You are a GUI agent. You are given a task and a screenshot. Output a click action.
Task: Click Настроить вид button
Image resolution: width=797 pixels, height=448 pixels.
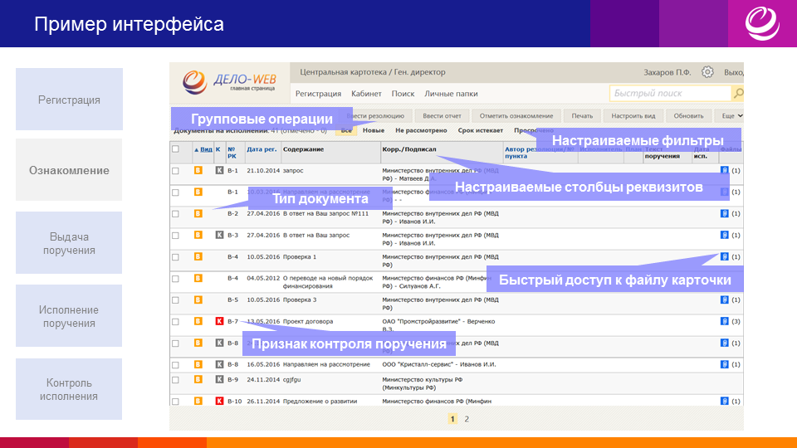[633, 116]
